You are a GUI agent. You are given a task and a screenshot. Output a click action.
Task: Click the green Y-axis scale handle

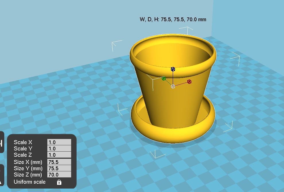[x=164, y=79]
